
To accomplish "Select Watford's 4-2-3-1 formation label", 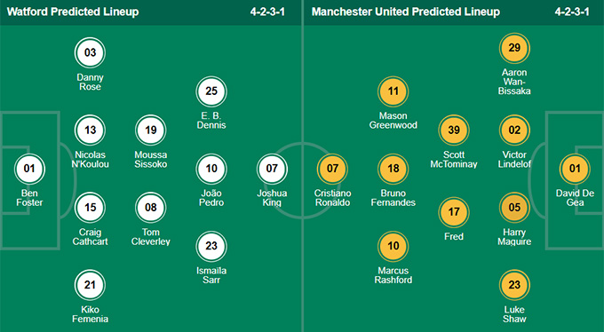I will pos(267,12).
